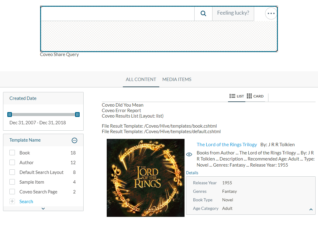Select the CARD layout label
Image resolution: width=318 pixels, height=226 pixels.
point(258,96)
